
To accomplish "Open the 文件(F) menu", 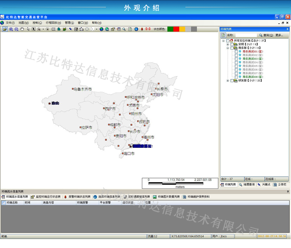I will [10, 23].
